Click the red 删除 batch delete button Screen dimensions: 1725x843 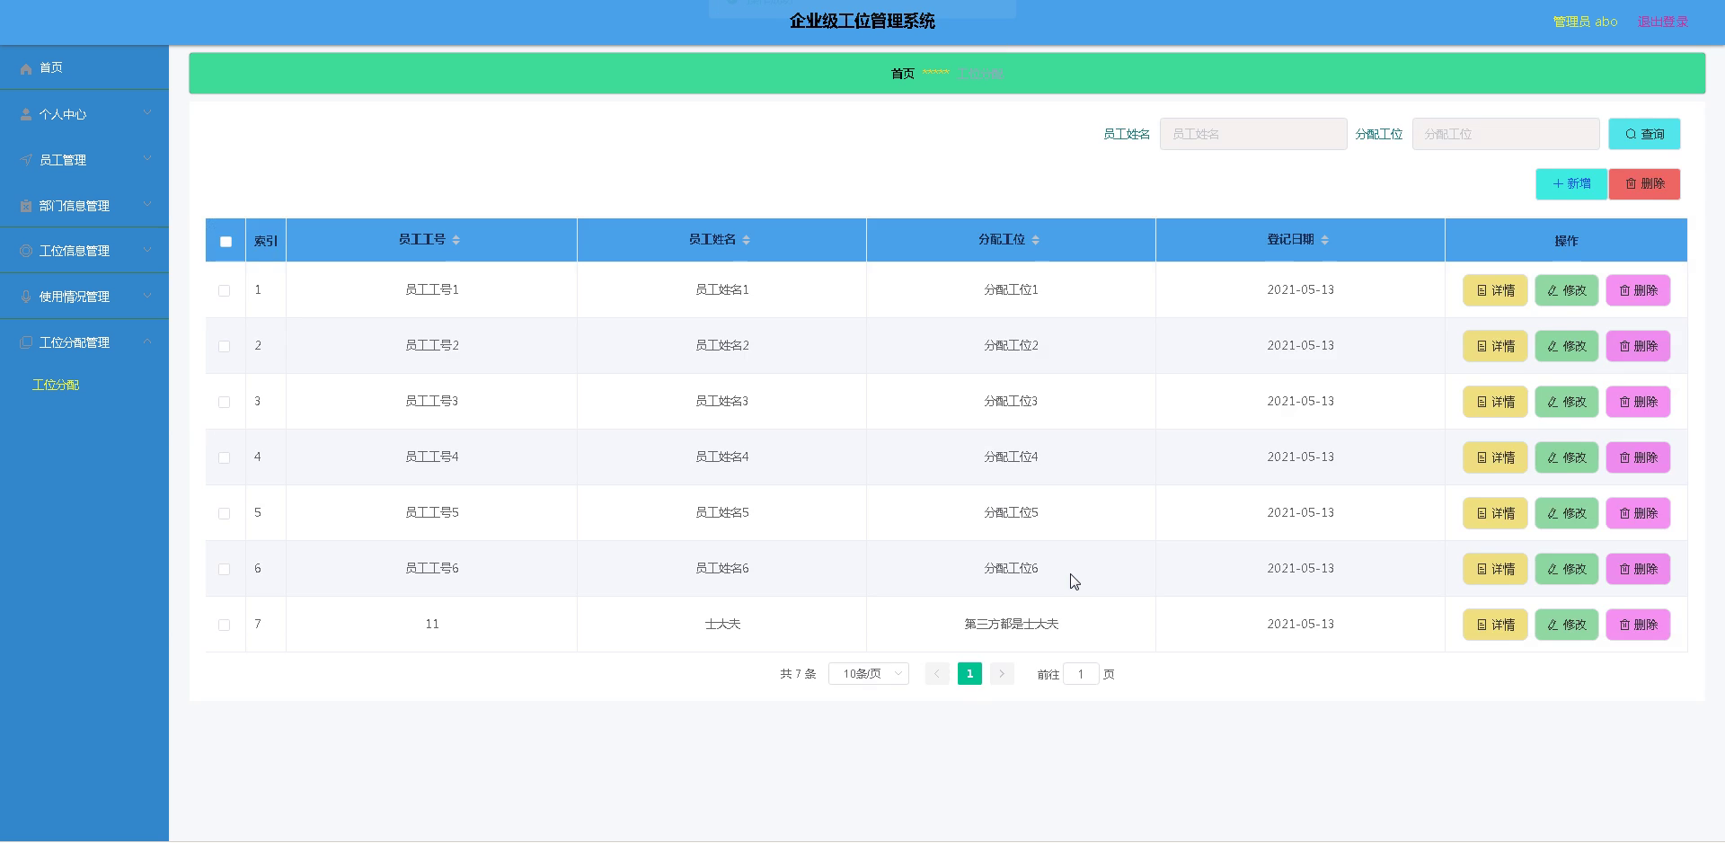[1644, 184]
